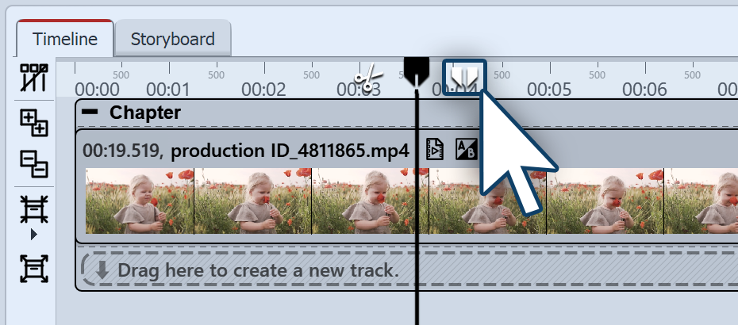Viewport: 738px width, 325px height.
Task: Click the highlighted split marker on ruler
Action: pos(464,78)
